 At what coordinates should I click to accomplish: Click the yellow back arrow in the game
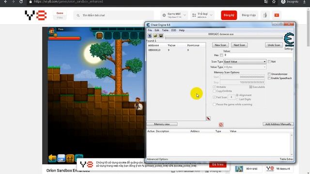(x=52, y=158)
